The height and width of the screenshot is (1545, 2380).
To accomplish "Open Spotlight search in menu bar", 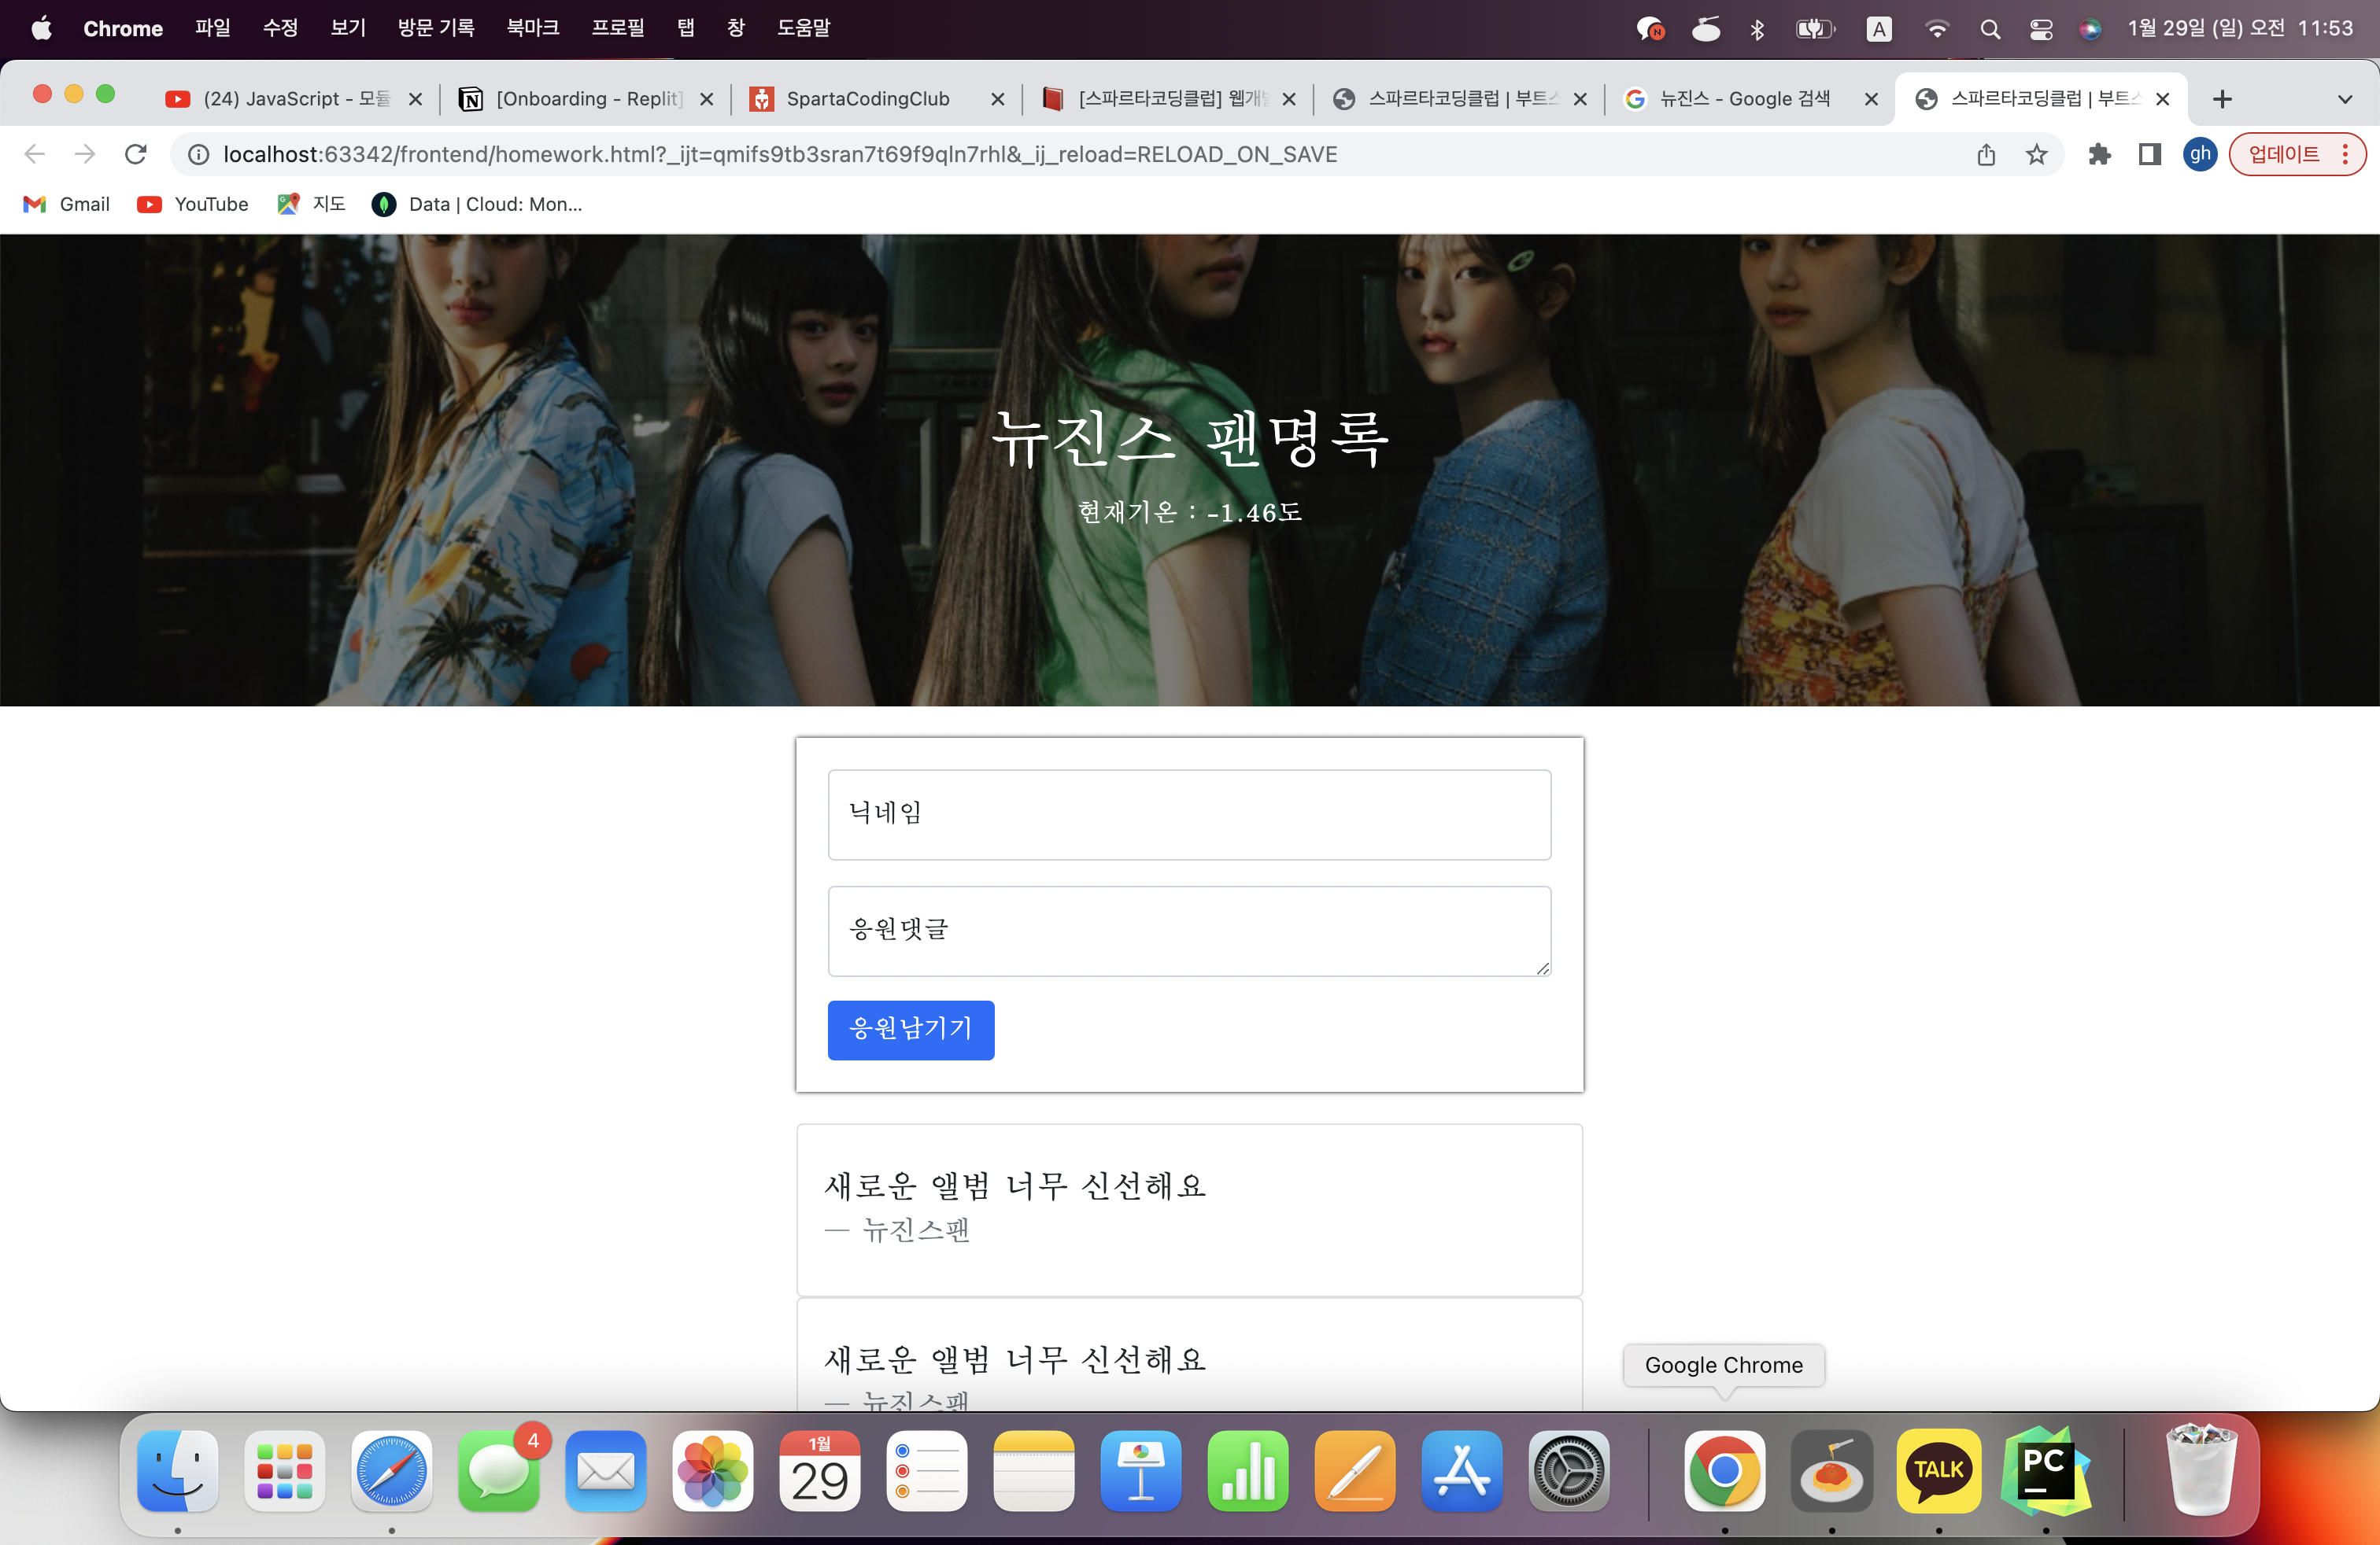I will click(x=1990, y=29).
